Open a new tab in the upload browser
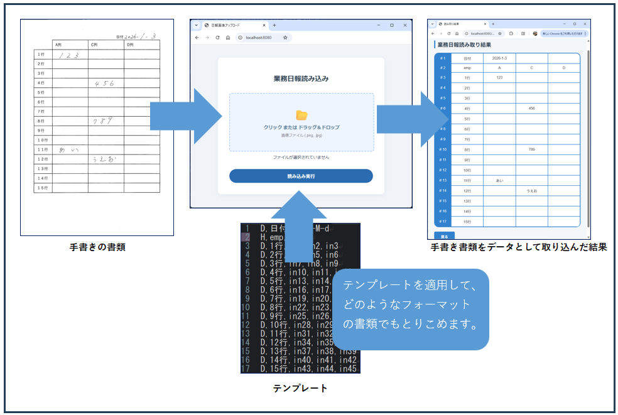Image resolution: width=618 pixels, height=415 pixels. [274, 25]
